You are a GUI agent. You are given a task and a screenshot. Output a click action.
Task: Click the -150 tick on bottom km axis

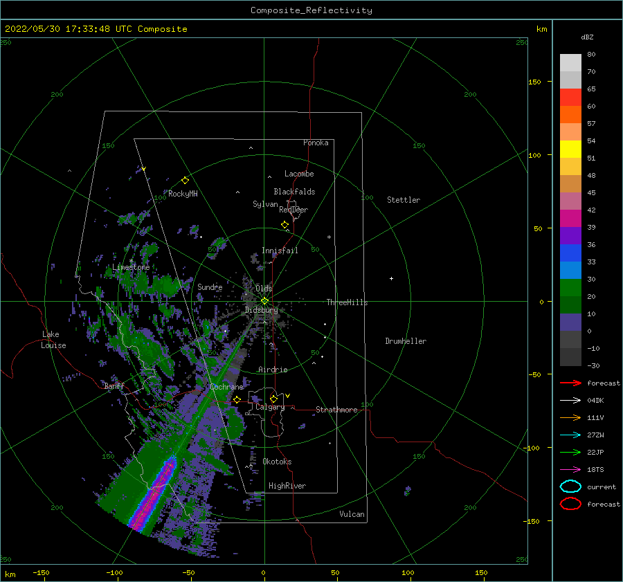click(41, 572)
